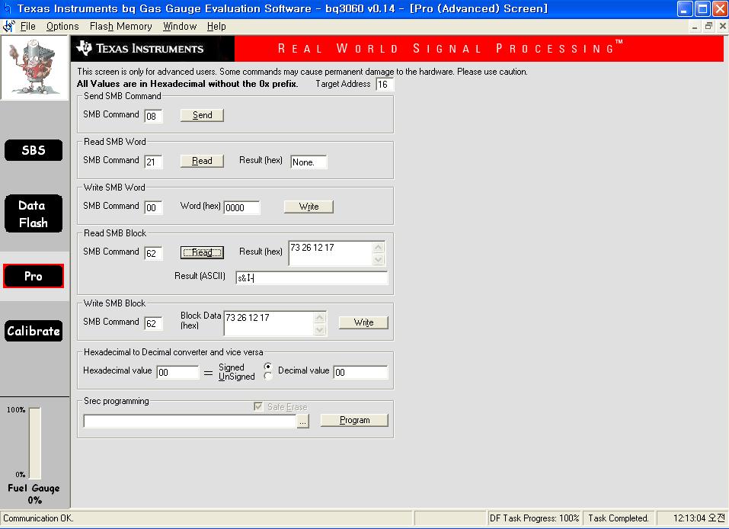The width and height of the screenshot is (729, 529).
Task: Open the SBS screen
Action: point(34,150)
